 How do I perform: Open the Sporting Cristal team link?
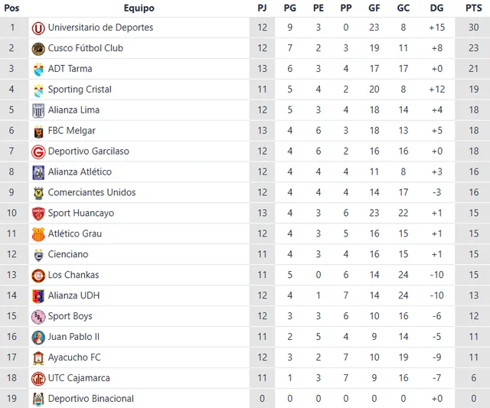(x=80, y=90)
